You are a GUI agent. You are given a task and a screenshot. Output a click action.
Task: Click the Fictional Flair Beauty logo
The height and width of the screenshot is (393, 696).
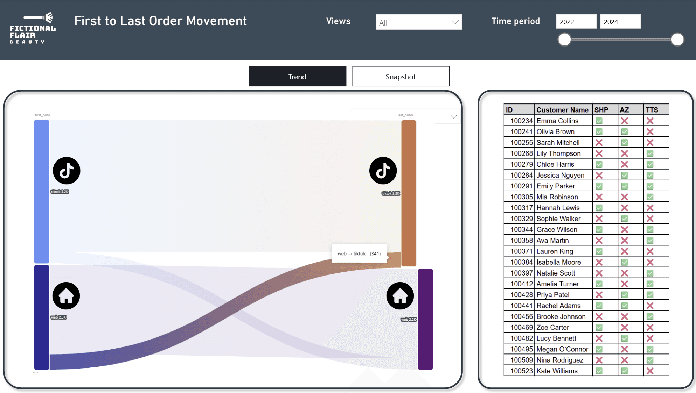33,28
